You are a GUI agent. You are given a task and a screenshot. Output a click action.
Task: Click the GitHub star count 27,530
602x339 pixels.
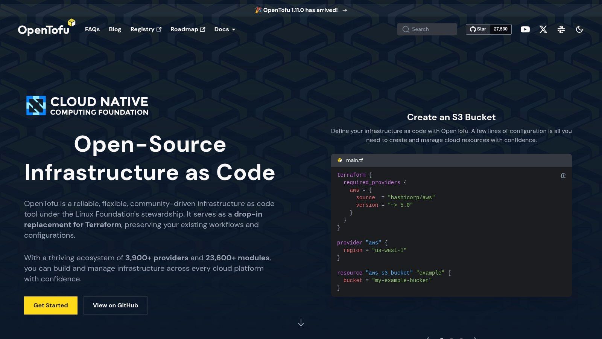(500, 29)
